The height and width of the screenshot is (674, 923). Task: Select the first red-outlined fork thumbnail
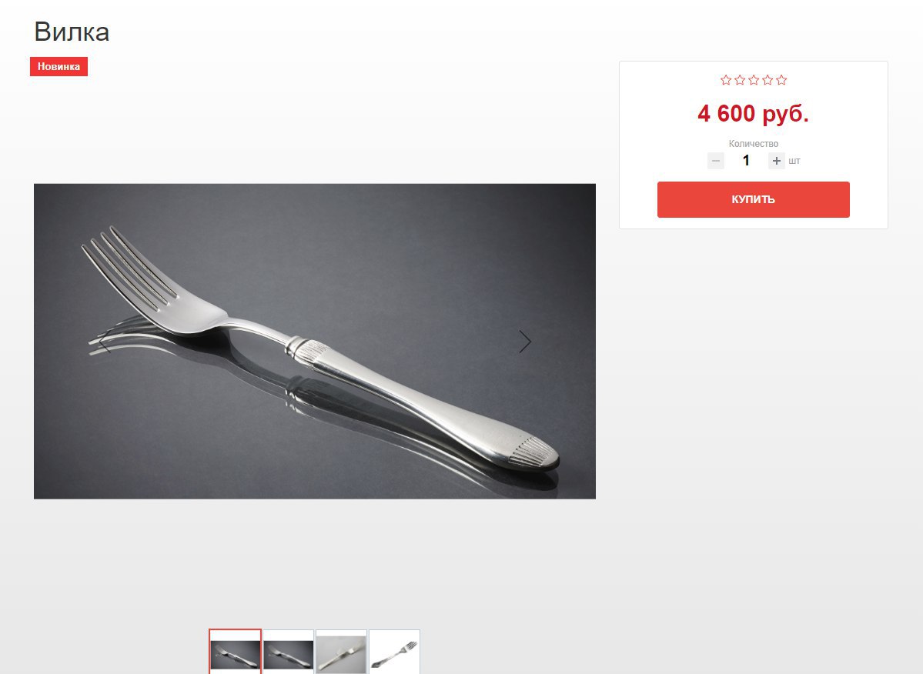coord(235,652)
